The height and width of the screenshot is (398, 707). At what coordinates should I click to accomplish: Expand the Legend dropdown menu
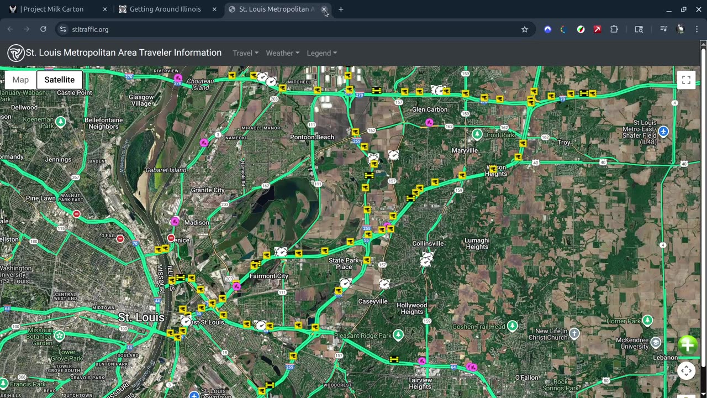(321, 53)
